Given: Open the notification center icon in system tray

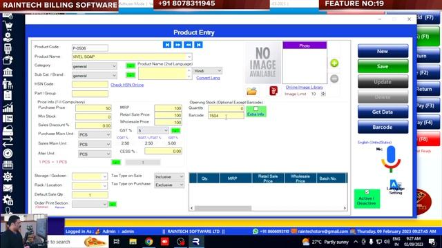Looking at the screenshot, I should tap(432, 242).
